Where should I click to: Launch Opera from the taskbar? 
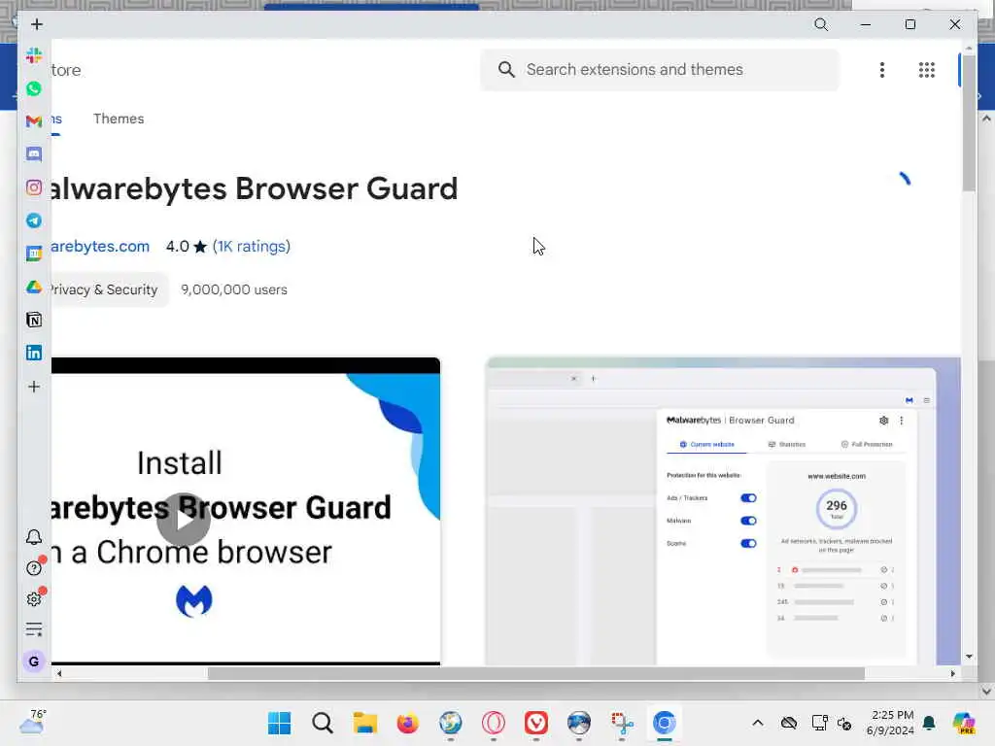click(x=493, y=723)
